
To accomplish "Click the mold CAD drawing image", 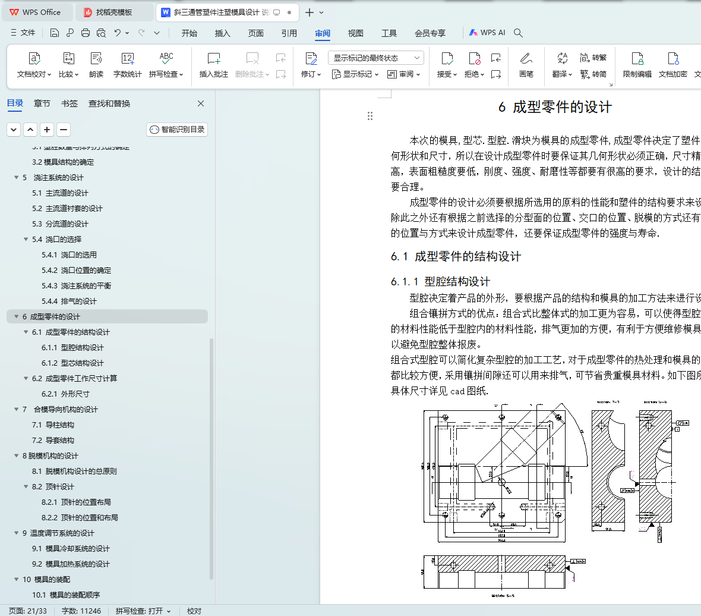I will click(557, 499).
